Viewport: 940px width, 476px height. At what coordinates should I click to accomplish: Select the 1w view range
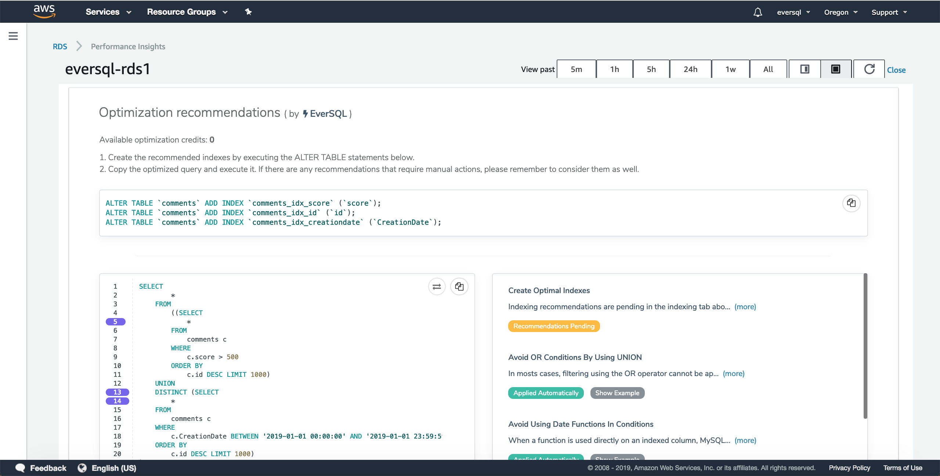[x=730, y=69]
